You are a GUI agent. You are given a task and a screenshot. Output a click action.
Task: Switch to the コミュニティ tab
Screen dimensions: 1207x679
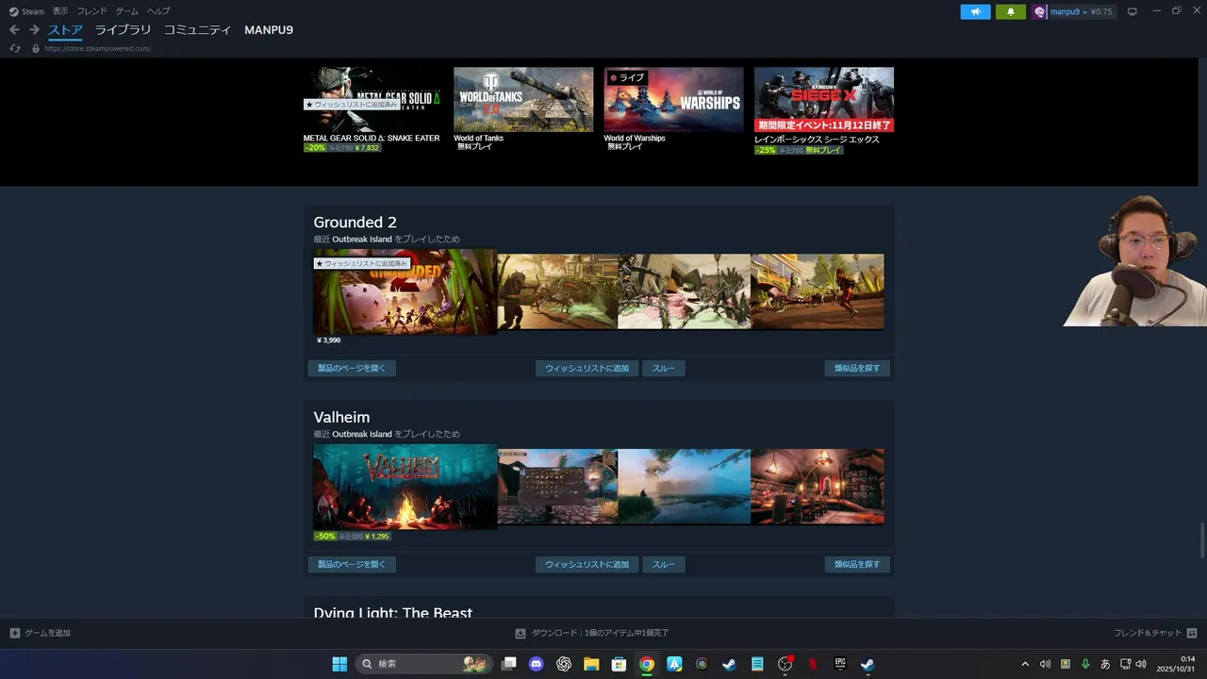coord(197,30)
